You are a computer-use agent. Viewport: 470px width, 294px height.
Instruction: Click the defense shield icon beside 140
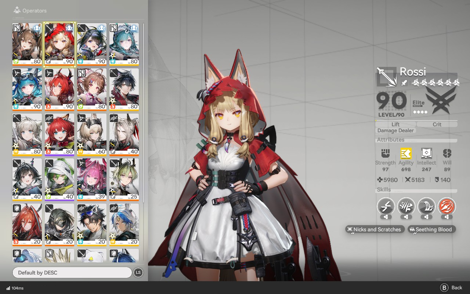click(x=437, y=180)
